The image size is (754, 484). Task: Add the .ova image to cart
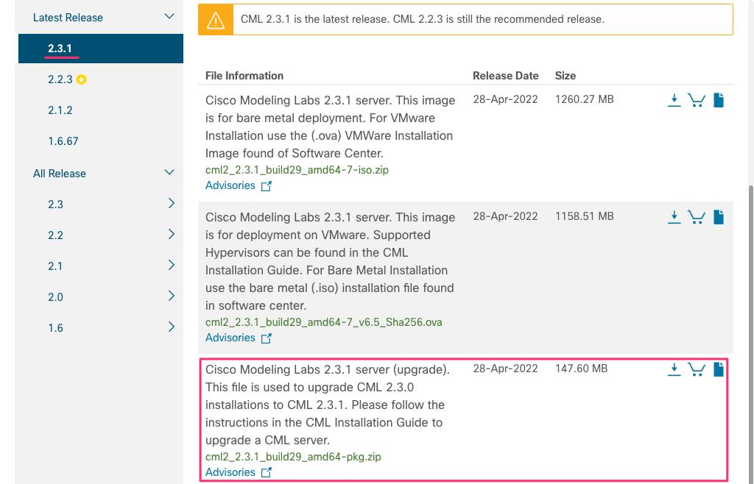click(697, 217)
